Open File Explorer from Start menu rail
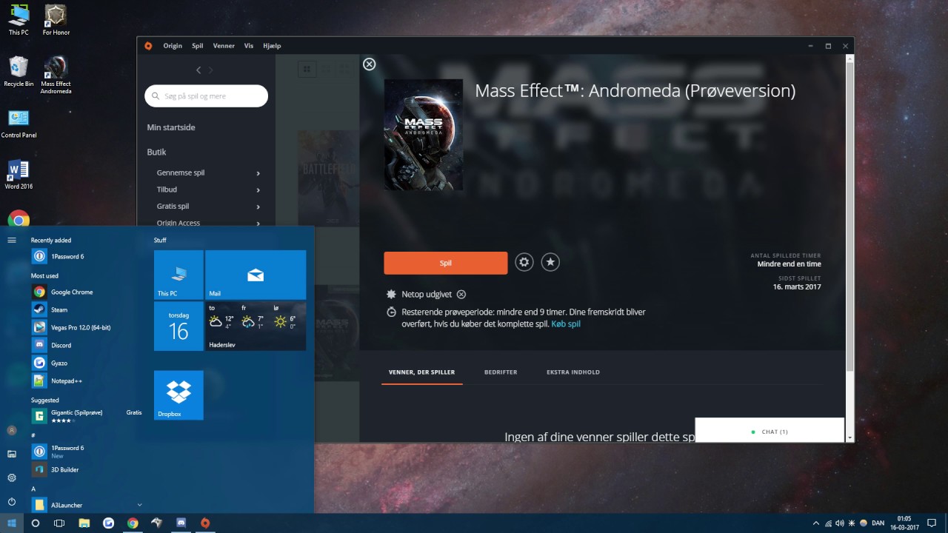 click(x=12, y=454)
